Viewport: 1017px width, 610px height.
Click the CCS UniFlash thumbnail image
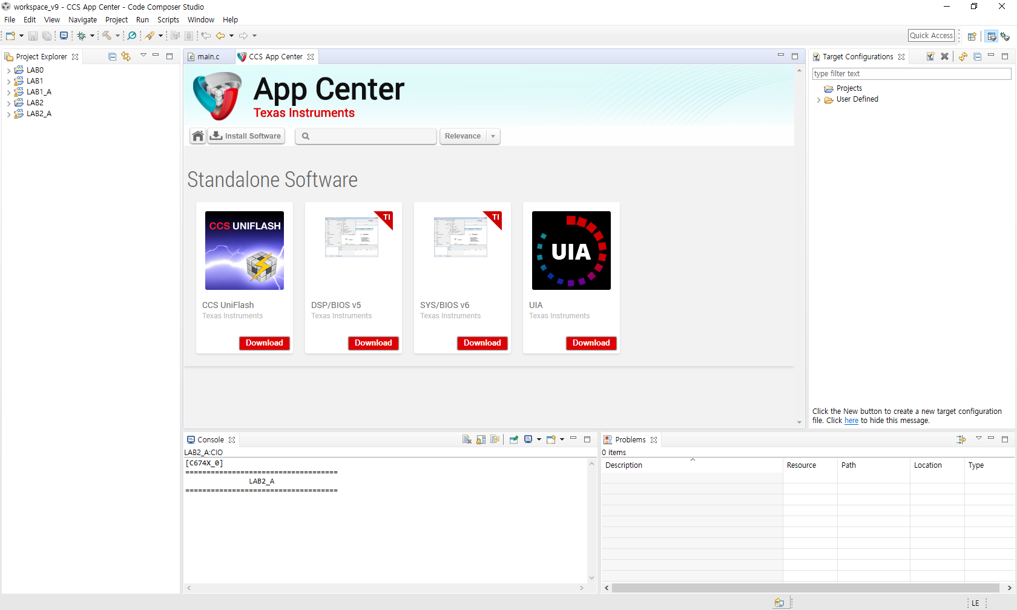245,251
